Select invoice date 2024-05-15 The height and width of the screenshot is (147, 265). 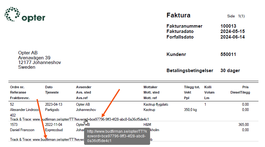(x=233, y=31)
